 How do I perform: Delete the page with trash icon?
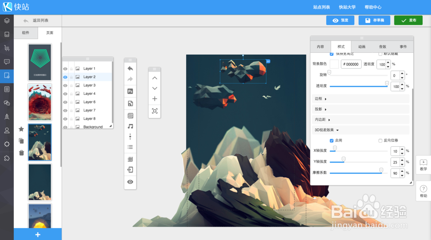22,153
